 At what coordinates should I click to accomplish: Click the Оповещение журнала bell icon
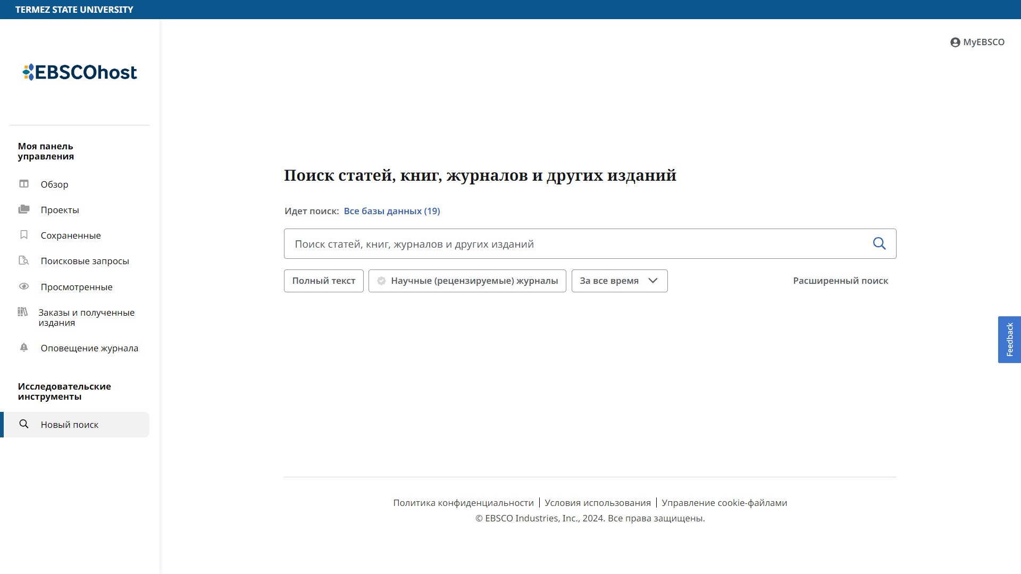click(24, 348)
